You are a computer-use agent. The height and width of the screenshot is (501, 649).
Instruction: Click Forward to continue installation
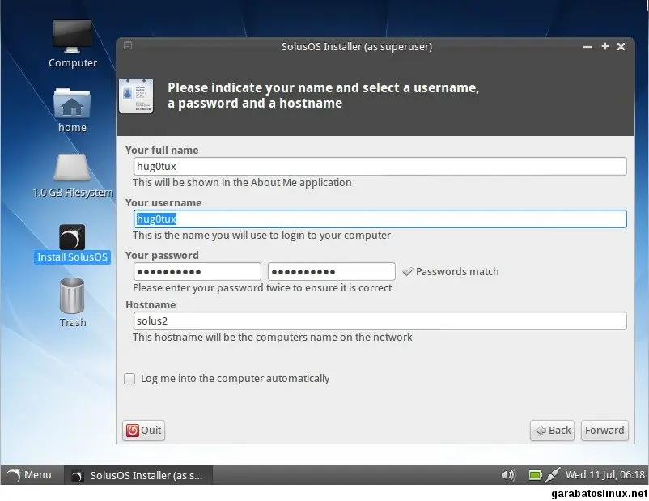[604, 431]
